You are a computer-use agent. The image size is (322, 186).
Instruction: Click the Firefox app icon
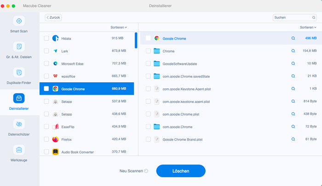(55, 139)
